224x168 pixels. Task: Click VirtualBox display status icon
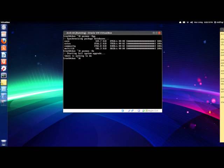click(139, 111)
